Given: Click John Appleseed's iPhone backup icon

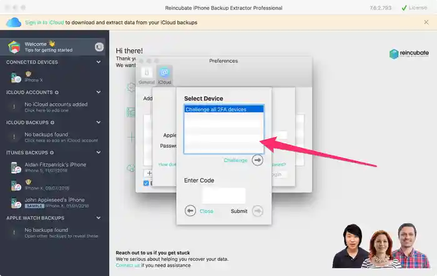Looking at the screenshot, I should pos(16,203).
